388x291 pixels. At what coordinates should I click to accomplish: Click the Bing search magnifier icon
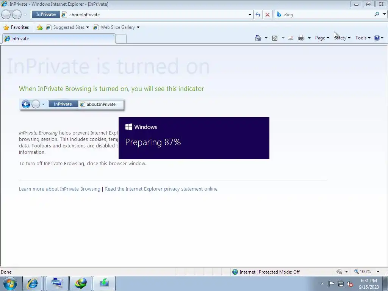377,14
